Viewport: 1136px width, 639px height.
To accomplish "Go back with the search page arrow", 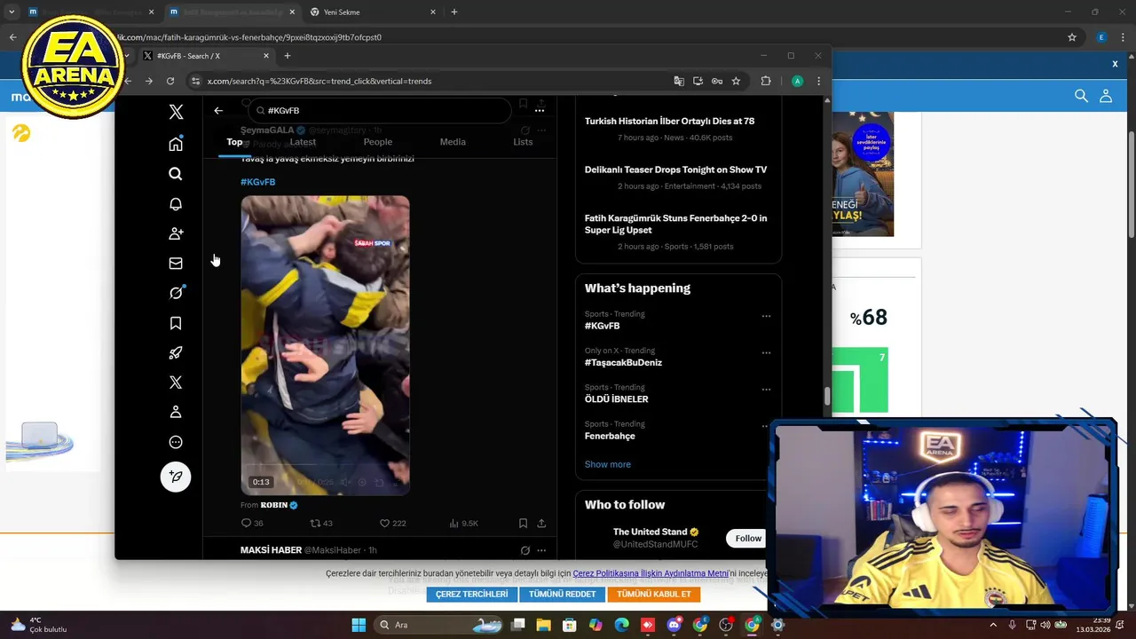I will click(218, 111).
